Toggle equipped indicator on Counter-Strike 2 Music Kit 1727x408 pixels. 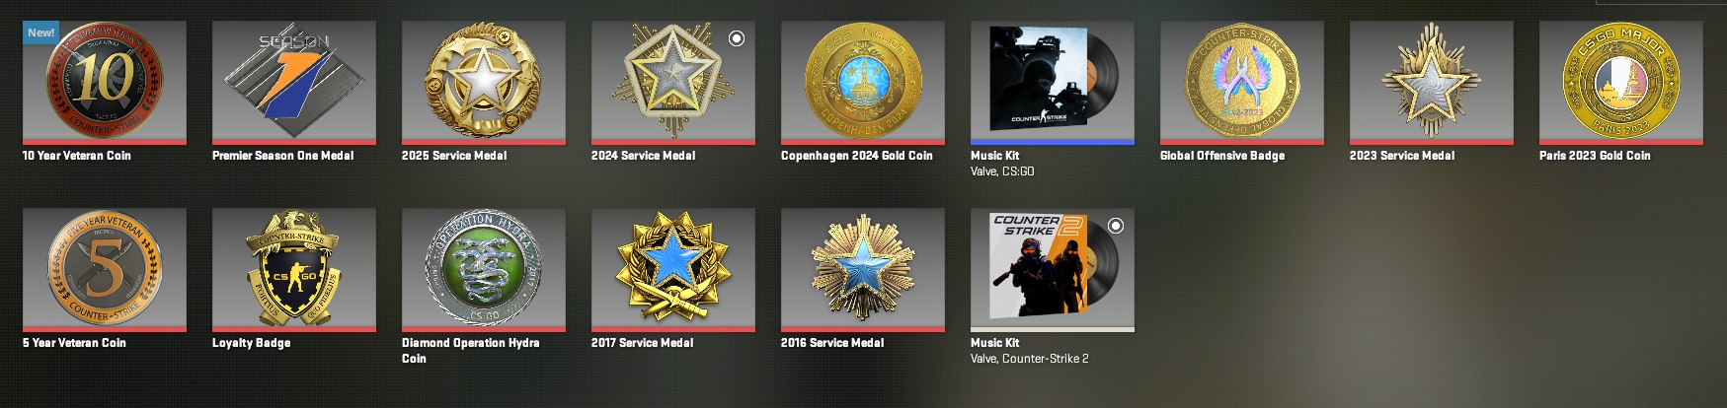click(x=1116, y=226)
